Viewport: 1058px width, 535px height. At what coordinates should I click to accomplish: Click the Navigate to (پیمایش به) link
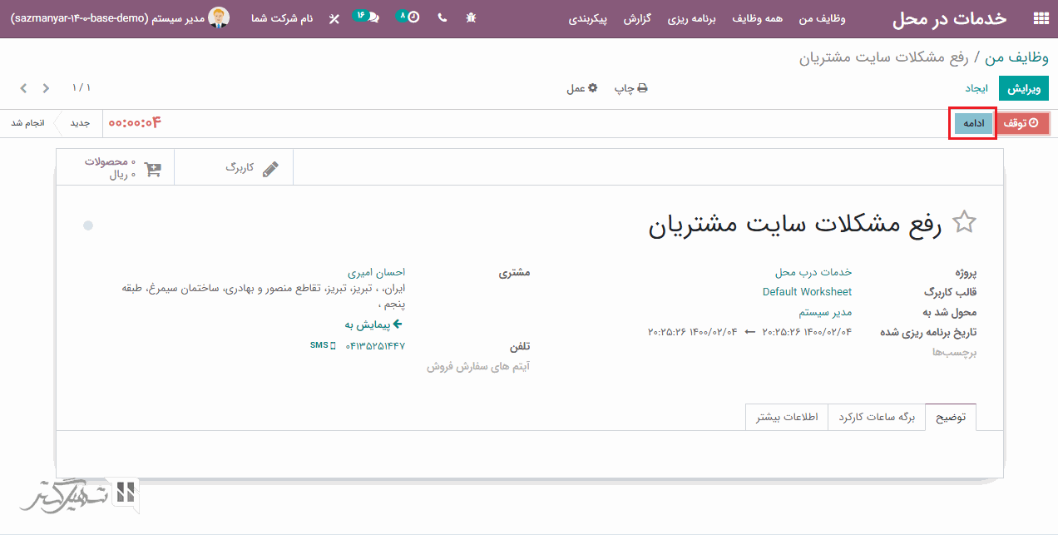(x=373, y=324)
